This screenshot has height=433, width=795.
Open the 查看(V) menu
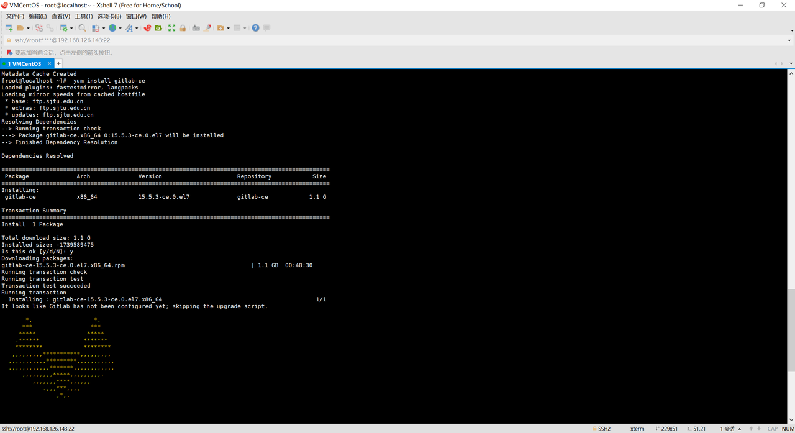click(61, 16)
